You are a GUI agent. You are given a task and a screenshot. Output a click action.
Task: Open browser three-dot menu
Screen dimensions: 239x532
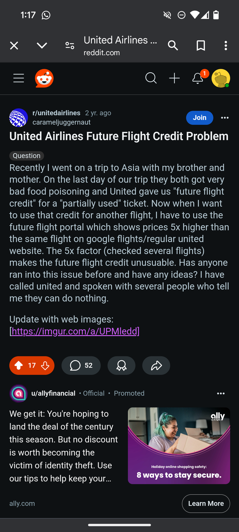pyautogui.click(x=226, y=45)
